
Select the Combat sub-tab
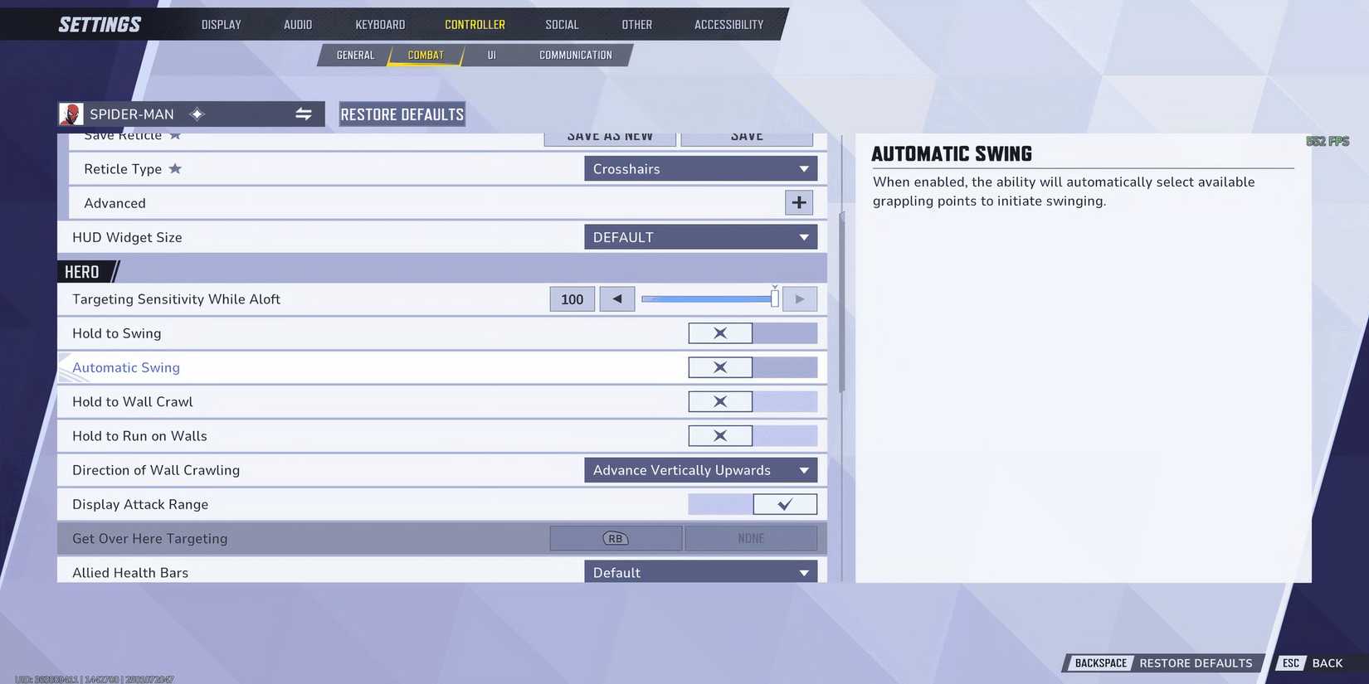pyautogui.click(x=426, y=56)
